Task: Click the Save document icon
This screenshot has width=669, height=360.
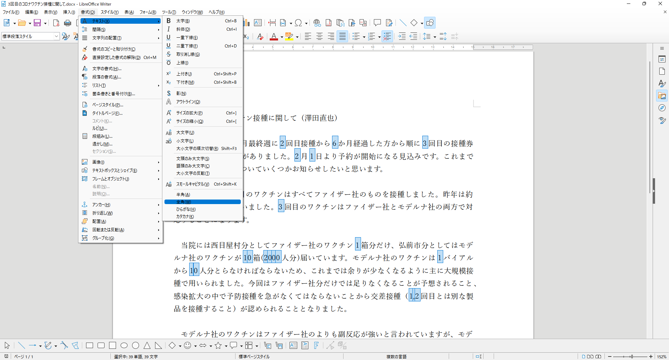Action: pyautogui.click(x=37, y=23)
